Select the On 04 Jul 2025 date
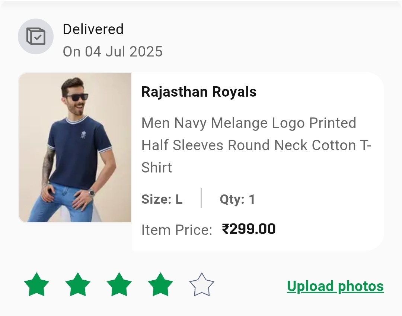The image size is (402, 316). tap(112, 51)
